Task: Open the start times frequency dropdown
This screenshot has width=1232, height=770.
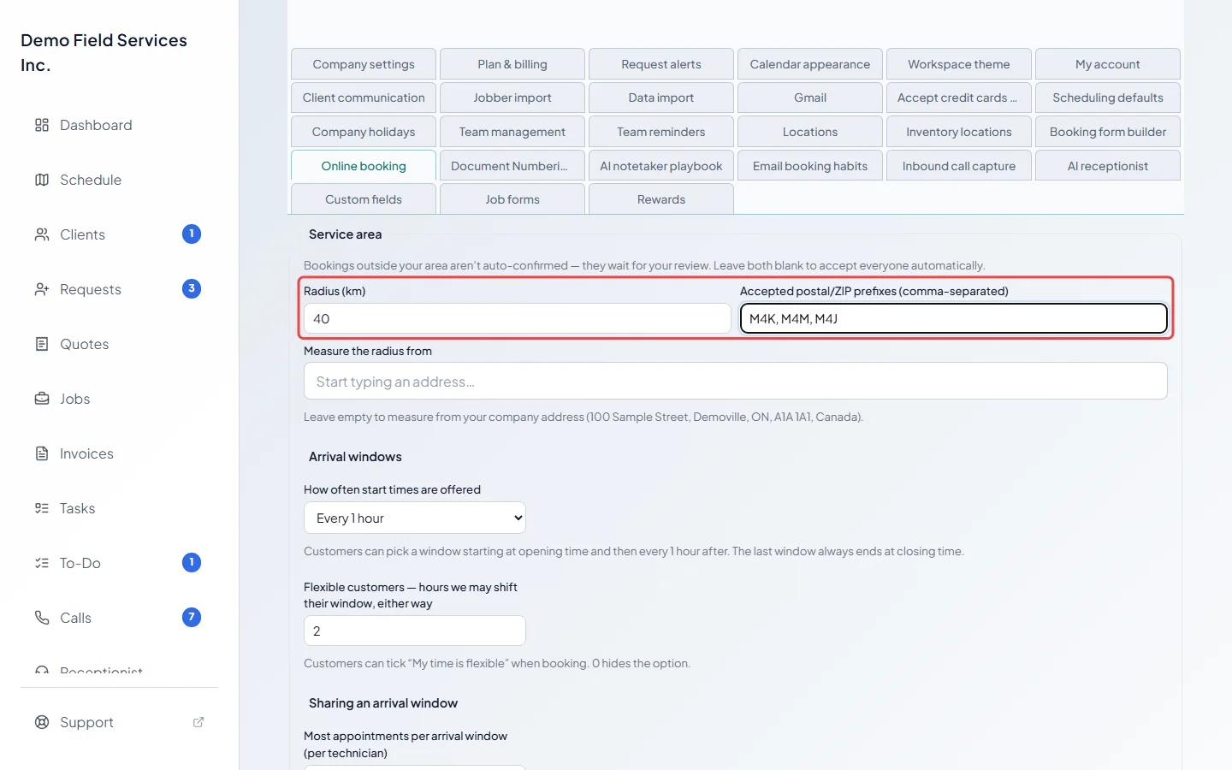Action: point(415,518)
